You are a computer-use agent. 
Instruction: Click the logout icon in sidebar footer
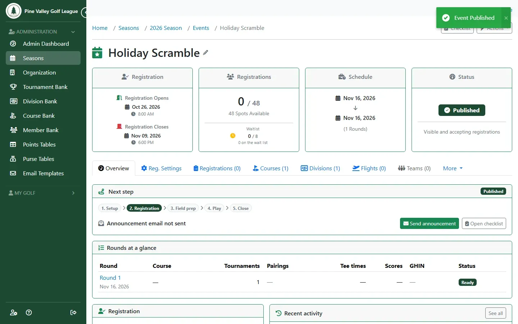tap(73, 312)
